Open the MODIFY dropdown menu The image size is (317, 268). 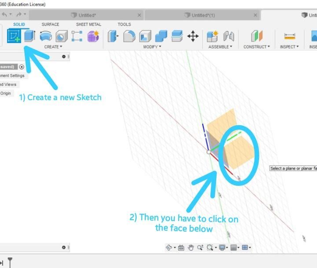pyautogui.click(x=152, y=47)
